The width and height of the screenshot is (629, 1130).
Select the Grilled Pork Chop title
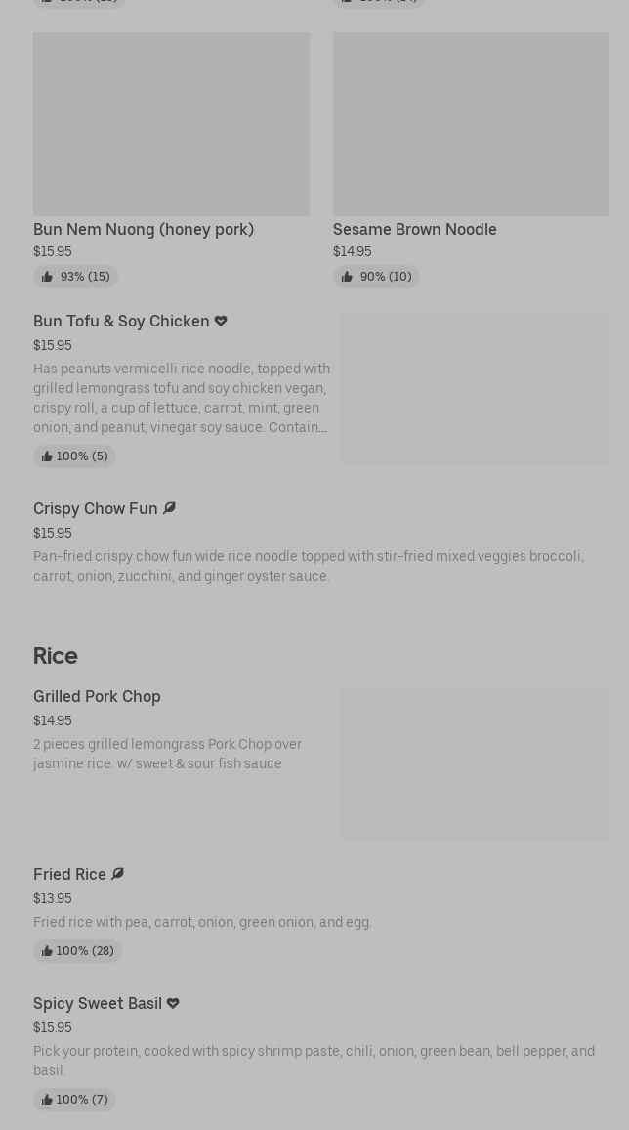click(97, 696)
